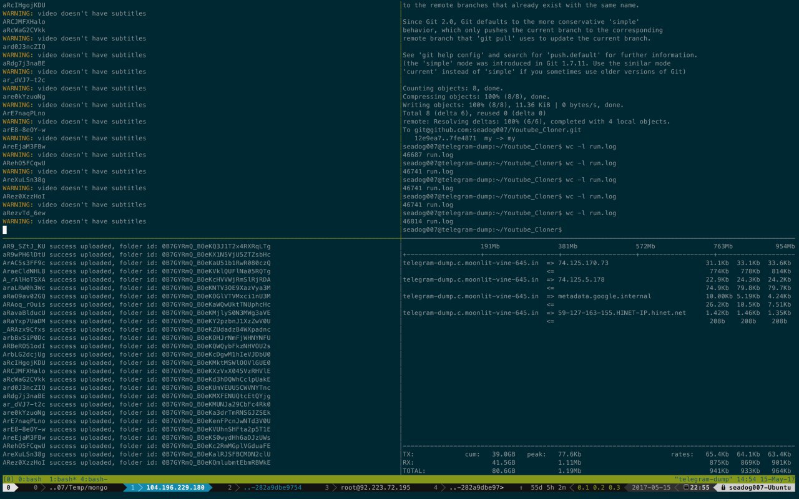Click the 2017-05-15 date in status bar

pyautogui.click(x=652, y=487)
